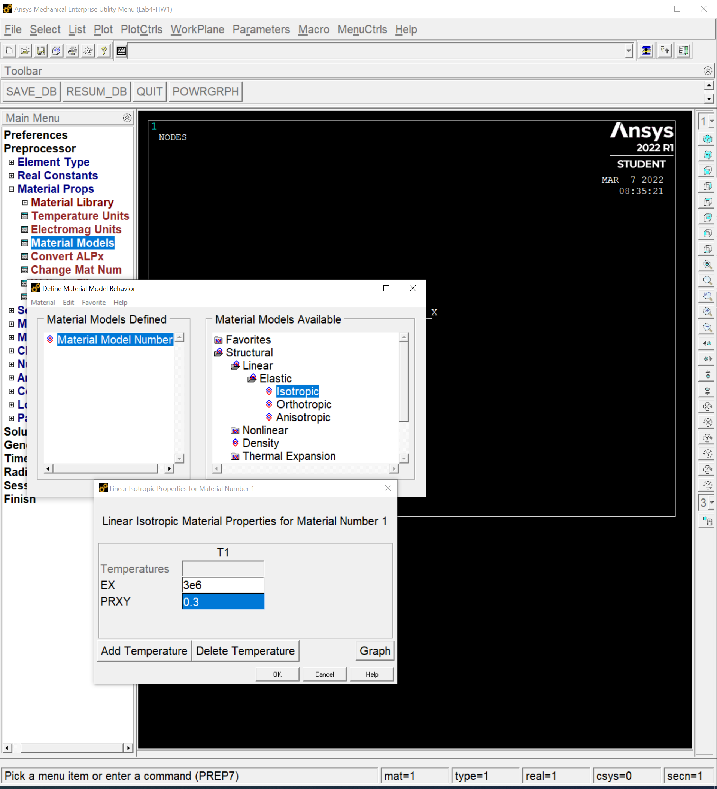This screenshot has width=717, height=789.
Task: Open the command input dropdown arrow
Action: coord(628,51)
